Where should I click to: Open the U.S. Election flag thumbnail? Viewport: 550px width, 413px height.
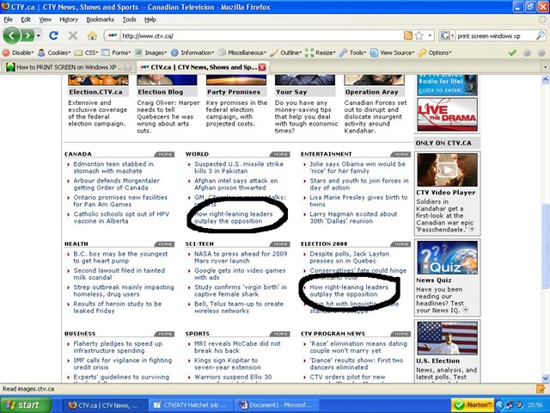pos(447,338)
